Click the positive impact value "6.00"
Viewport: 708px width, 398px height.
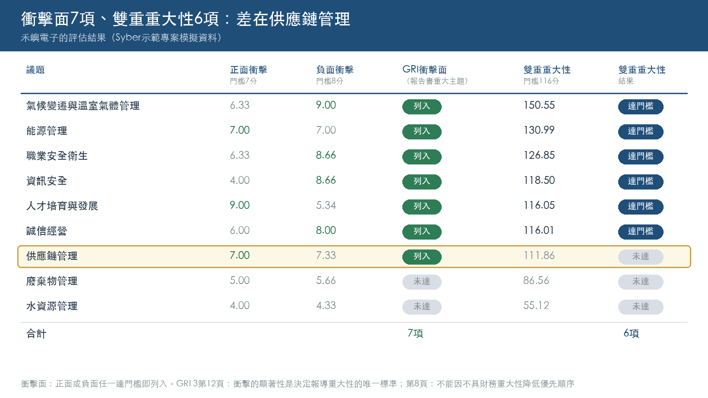point(240,231)
